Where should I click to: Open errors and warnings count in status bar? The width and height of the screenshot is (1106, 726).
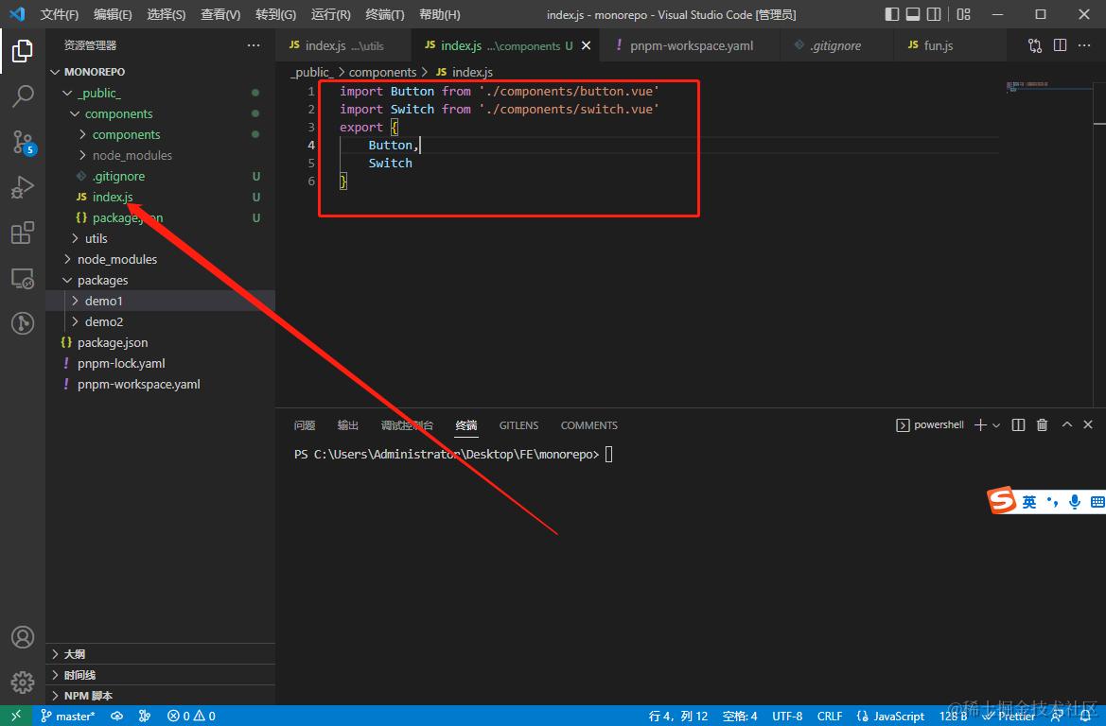tap(191, 717)
